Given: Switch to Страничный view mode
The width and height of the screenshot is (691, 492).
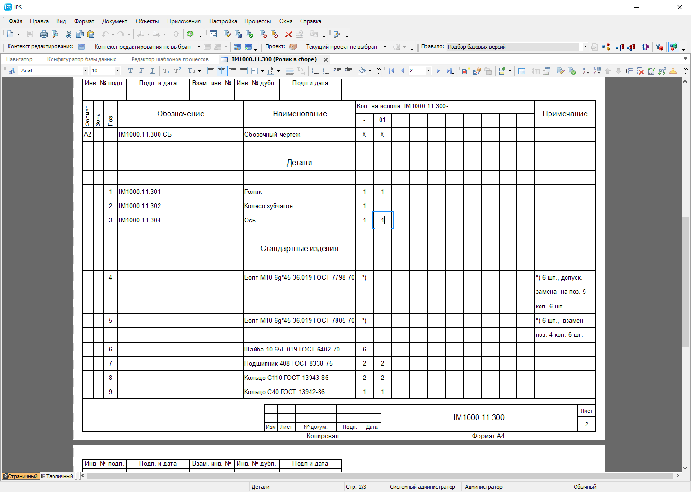Looking at the screenshot, I should pos(20,476).
